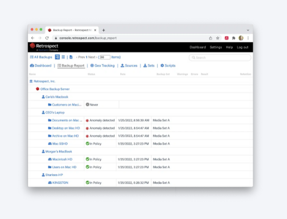The width and height of the screenshot is (287, 219).
Task: Click the drive icon beside KINGSTON
Action: (50, 183)
